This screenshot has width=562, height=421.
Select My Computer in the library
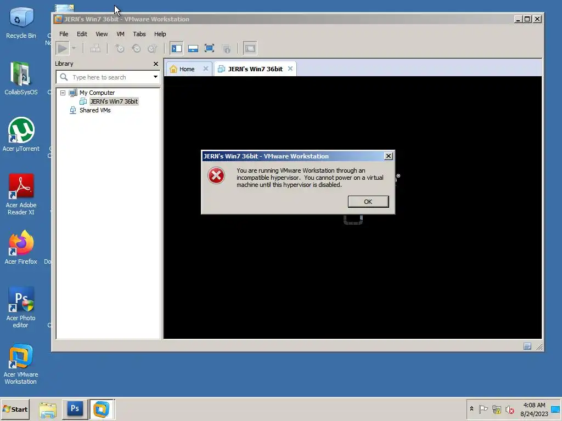(x=97, y=93)
